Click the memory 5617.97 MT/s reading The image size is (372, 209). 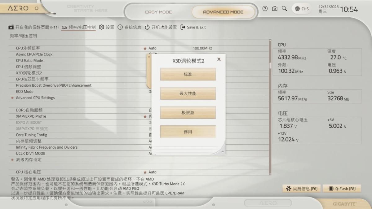pos(292,98)
